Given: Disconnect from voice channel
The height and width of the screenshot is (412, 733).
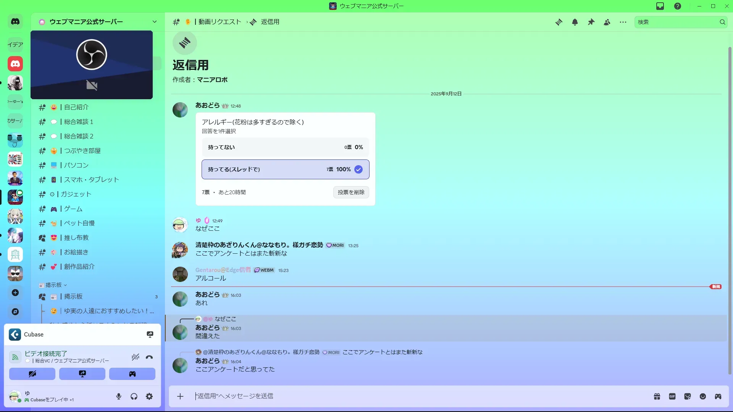Looking at the screenshot, I should click(149, 357).
